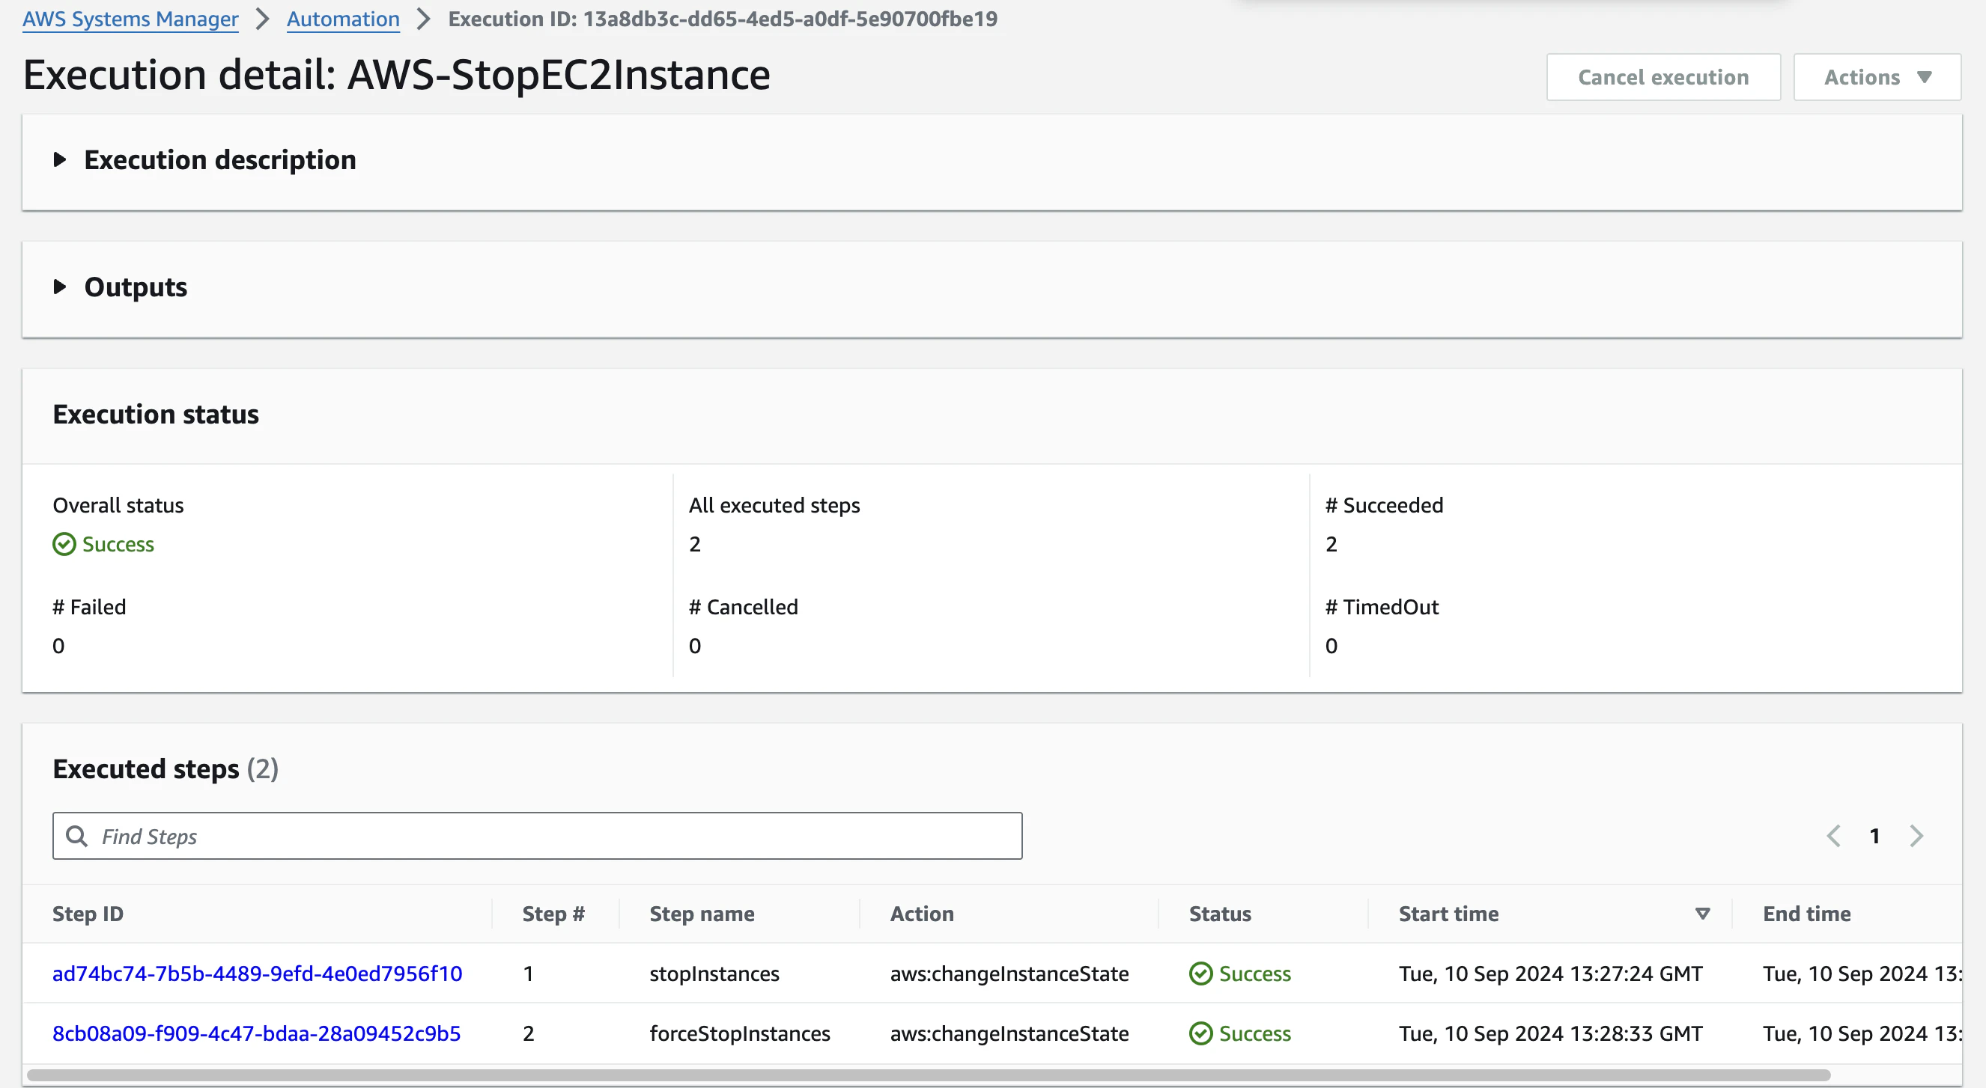Click the Cancel execution button
The width and height of the screenshot is (1986, 1088).
coord(1663,77)
